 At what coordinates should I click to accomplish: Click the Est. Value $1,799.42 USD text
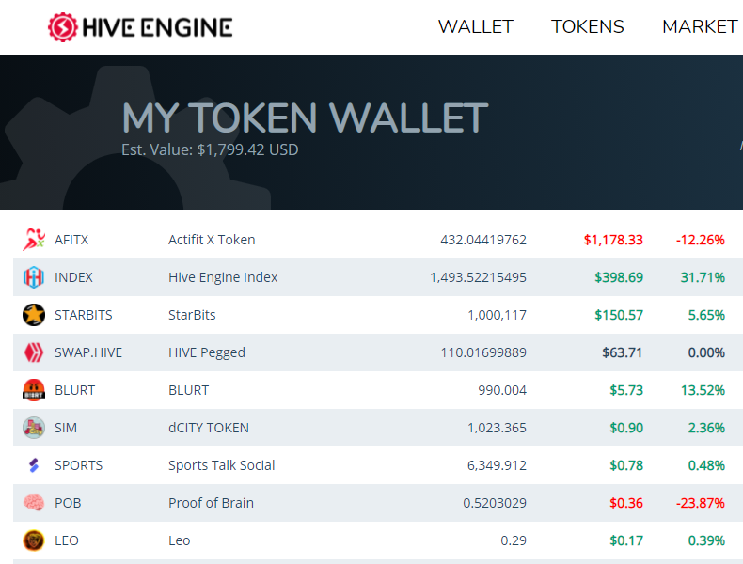210,149
